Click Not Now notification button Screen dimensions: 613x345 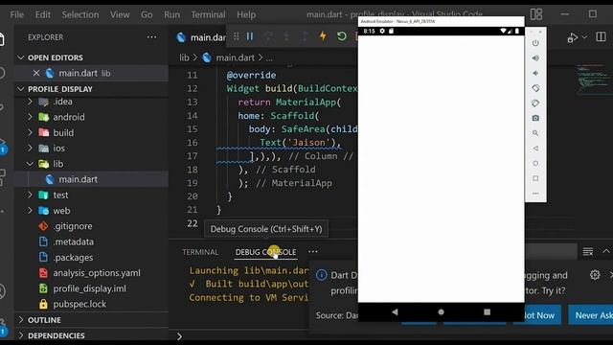[x=538, y=315]
